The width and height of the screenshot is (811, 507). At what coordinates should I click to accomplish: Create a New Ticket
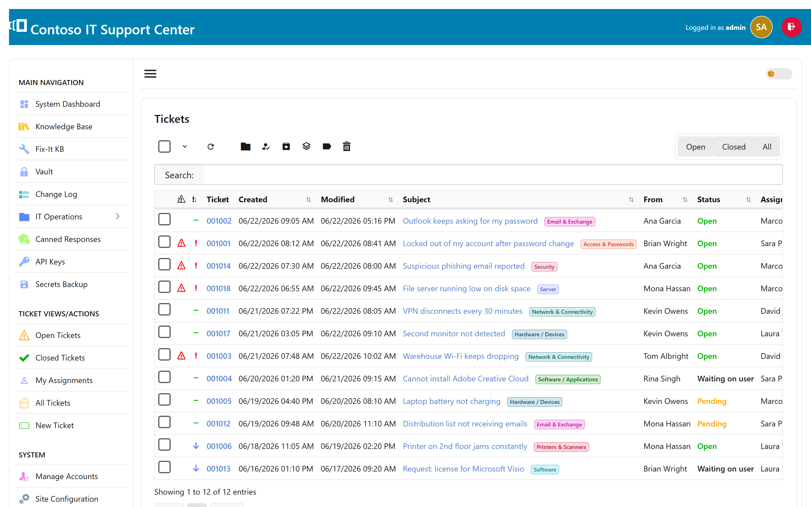tap(71, 425)
